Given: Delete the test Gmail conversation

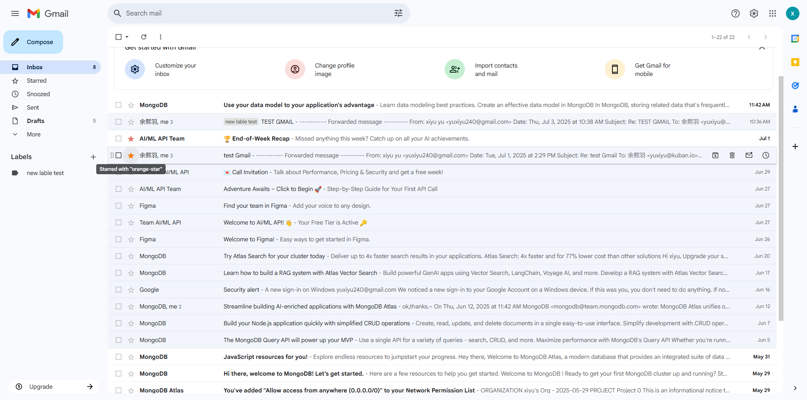Looking at the screenshot, I should (x=732, y=155).
